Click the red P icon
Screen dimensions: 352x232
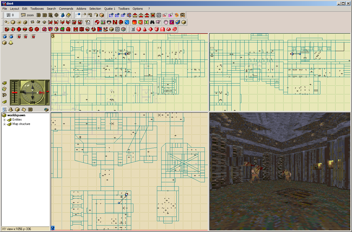(121, 22)
